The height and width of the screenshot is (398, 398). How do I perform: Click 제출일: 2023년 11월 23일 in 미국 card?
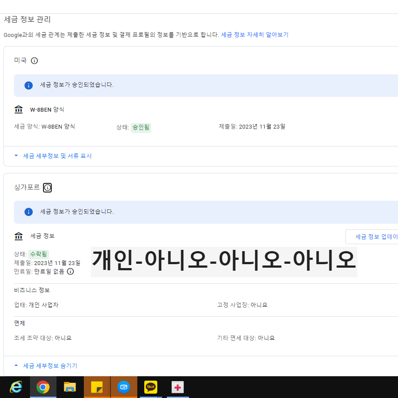tap(252, 127)
